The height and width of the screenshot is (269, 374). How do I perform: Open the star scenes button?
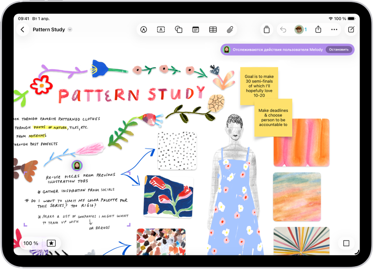click(51, 243)
